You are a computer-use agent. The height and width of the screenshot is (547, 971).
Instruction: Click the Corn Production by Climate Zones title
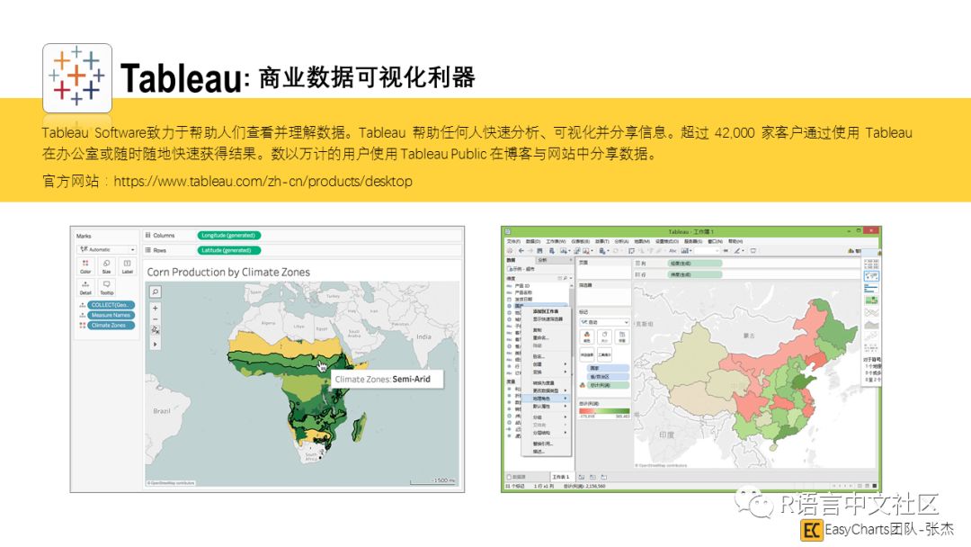[228, 272]
